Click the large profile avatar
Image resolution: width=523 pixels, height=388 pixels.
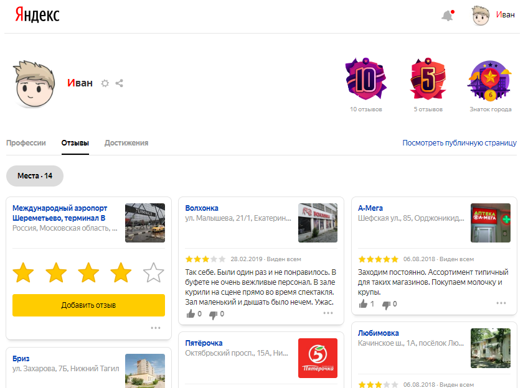pyautogui.click(x=34, y=83)
